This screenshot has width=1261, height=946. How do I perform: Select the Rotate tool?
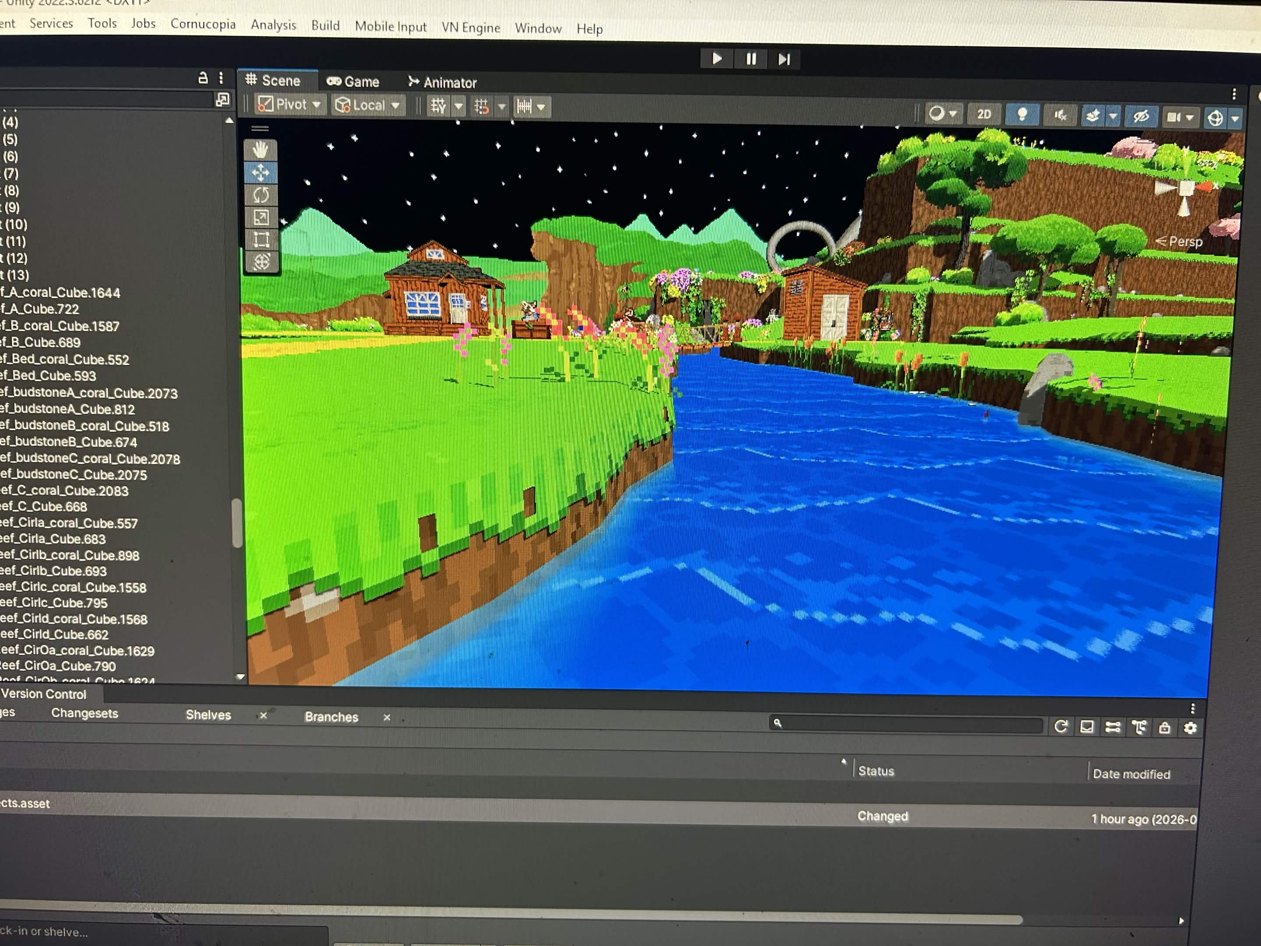pos(261,195)
